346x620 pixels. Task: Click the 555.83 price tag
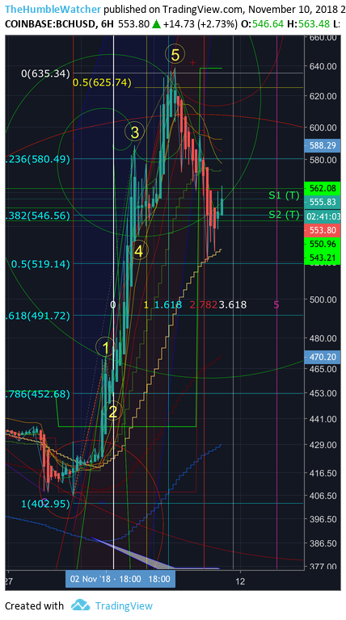coord(323,202)
